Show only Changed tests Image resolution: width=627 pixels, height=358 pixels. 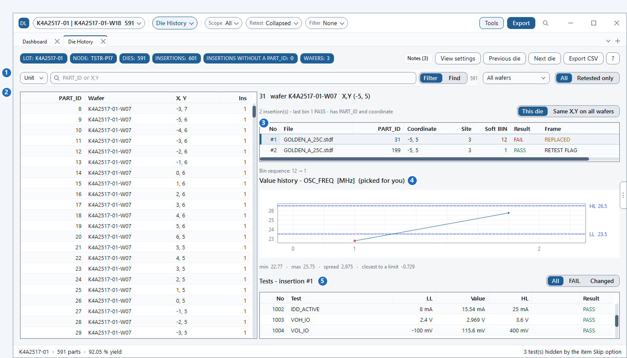(602, 281)
